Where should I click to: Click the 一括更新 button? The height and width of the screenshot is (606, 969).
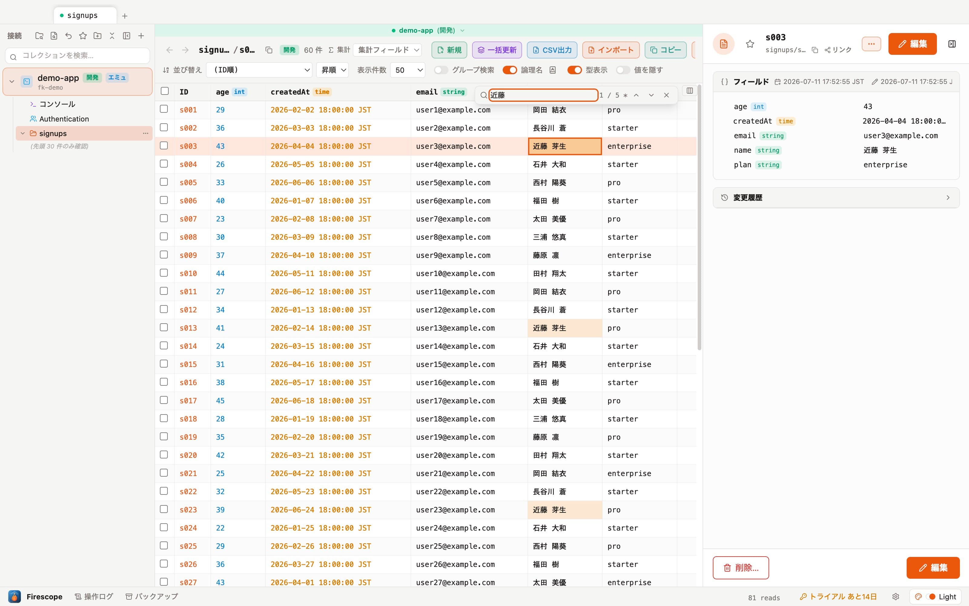click(x=497, y=50)
